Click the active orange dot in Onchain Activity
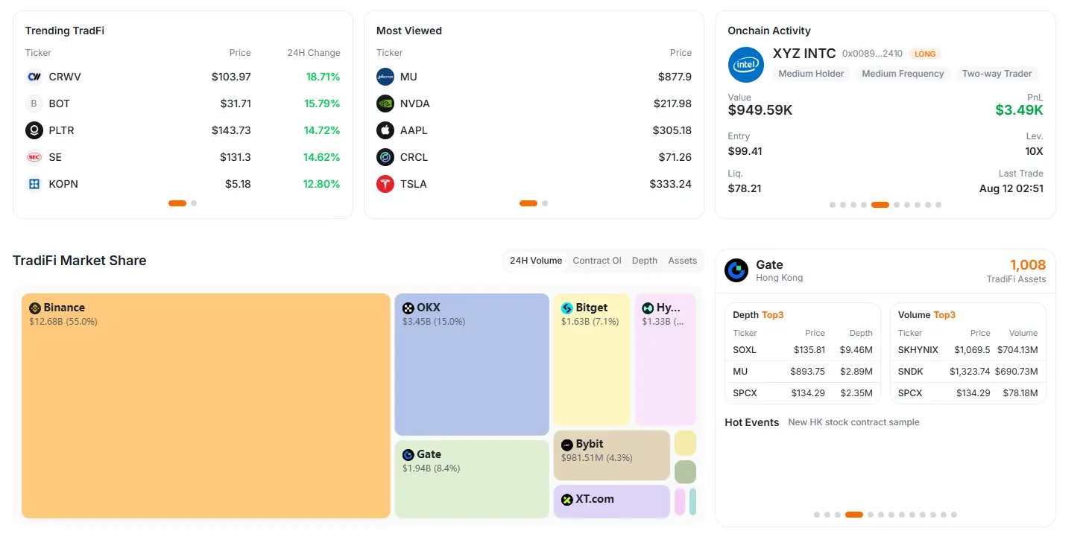Image resolution: width=1086 pixels, height=534 pixels. coord(880,204)
